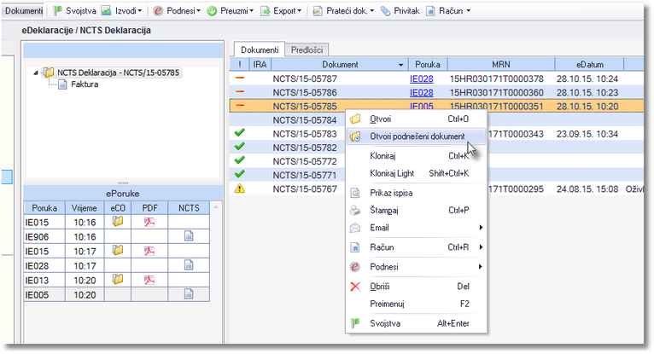Open eCO folder icon in IE013 row

point(118,280)
